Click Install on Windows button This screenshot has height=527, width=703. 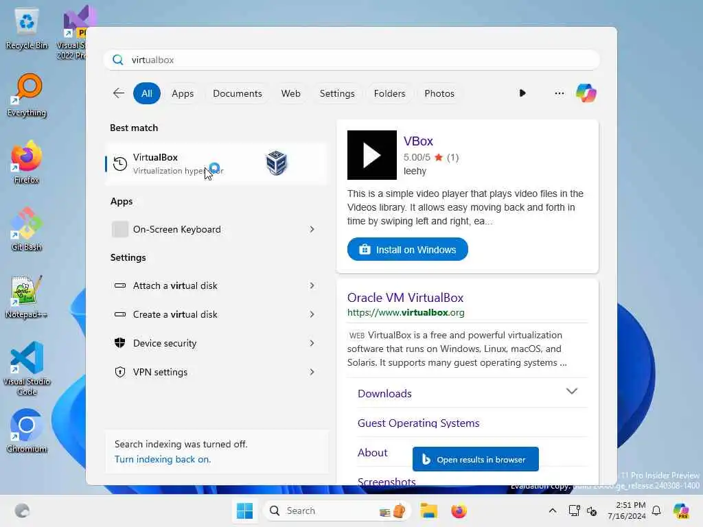[408, 249]
